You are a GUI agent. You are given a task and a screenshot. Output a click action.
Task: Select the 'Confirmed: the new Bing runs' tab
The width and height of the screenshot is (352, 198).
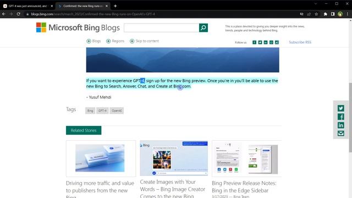pos(82,6)
